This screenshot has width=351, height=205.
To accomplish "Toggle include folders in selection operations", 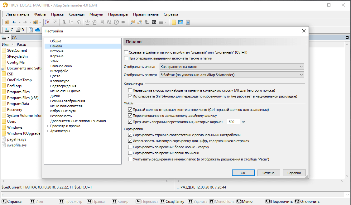I will coord(126,58).
